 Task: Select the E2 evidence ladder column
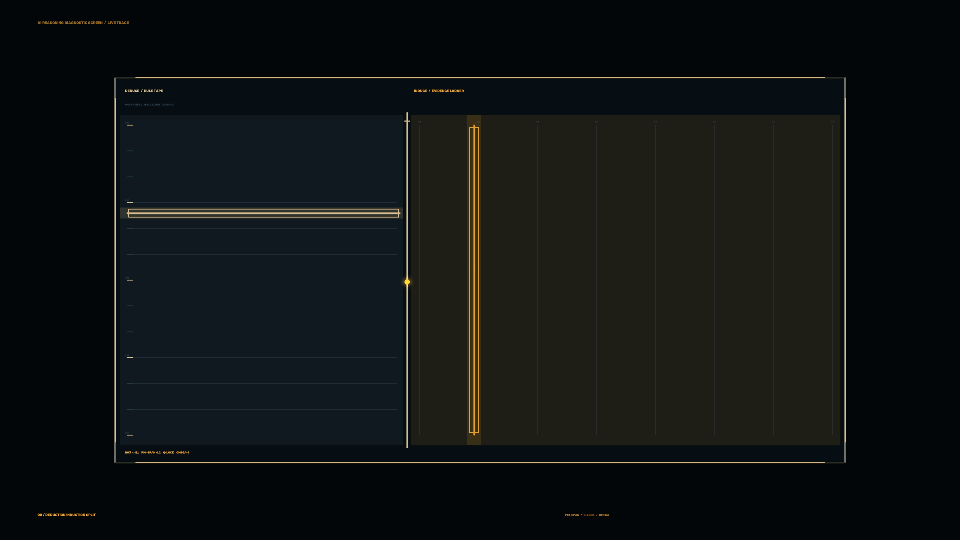(x=537, y=280)
